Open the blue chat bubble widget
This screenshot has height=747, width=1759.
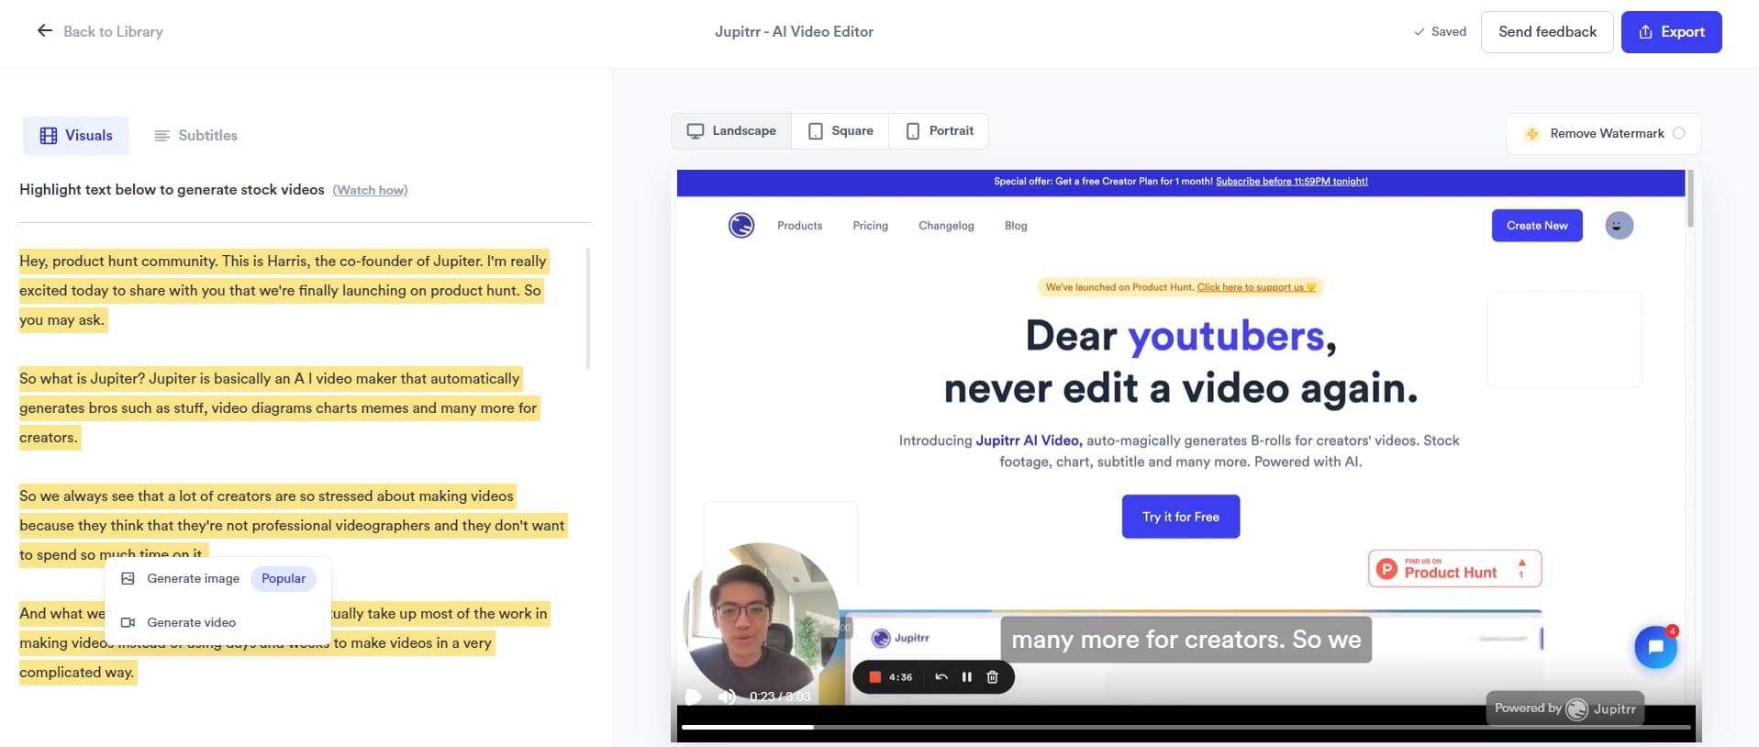(1655, 647)
